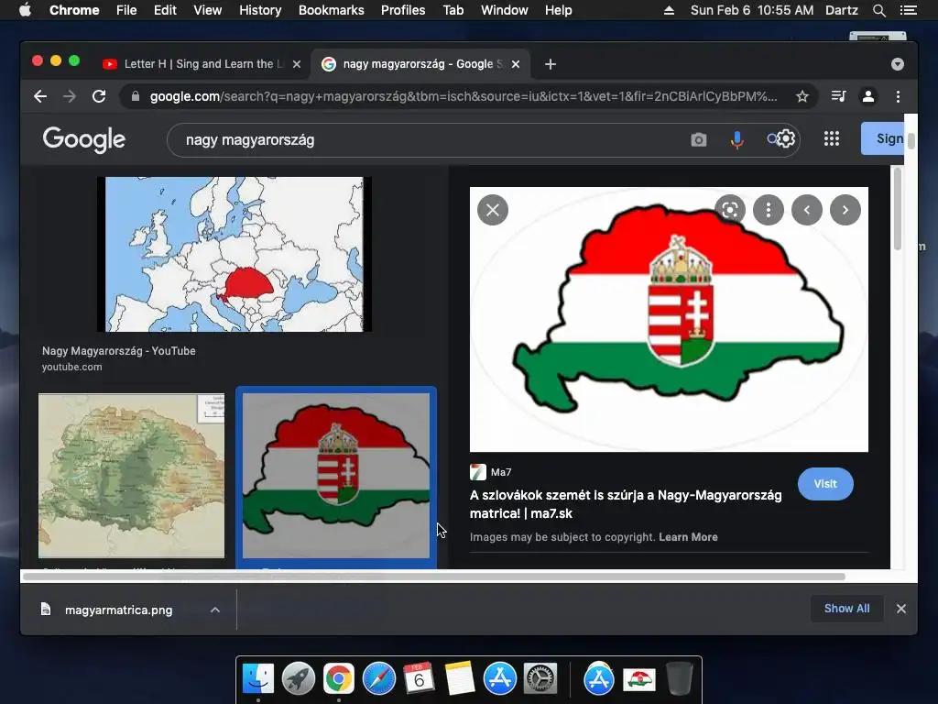Open preview image more options menu

[x=769, y=210]
